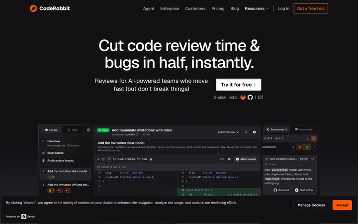The width and height of the screenshot is (358, 224).
Task: Click the Get a free trial button
Action: (311, 8)
